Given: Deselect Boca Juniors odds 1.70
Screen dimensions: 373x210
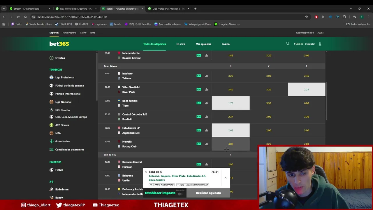Looking at the screenshot, I should pyautogui.click(x=231, y=103).
